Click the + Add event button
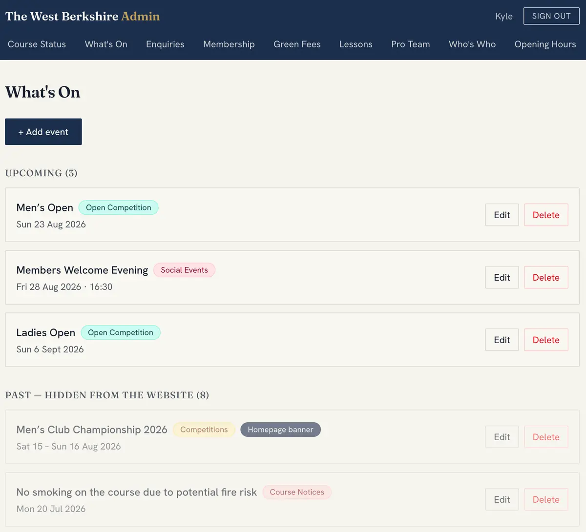This screenshot has width=586, height=532. [x=43, y=132]
